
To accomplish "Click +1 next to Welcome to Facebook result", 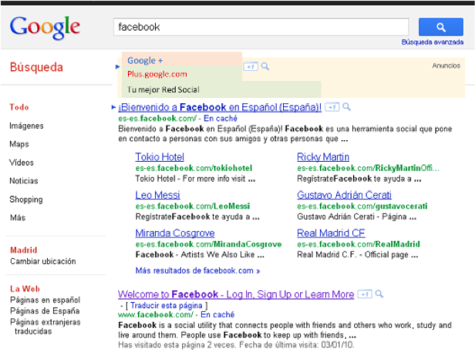I will 365,294.
